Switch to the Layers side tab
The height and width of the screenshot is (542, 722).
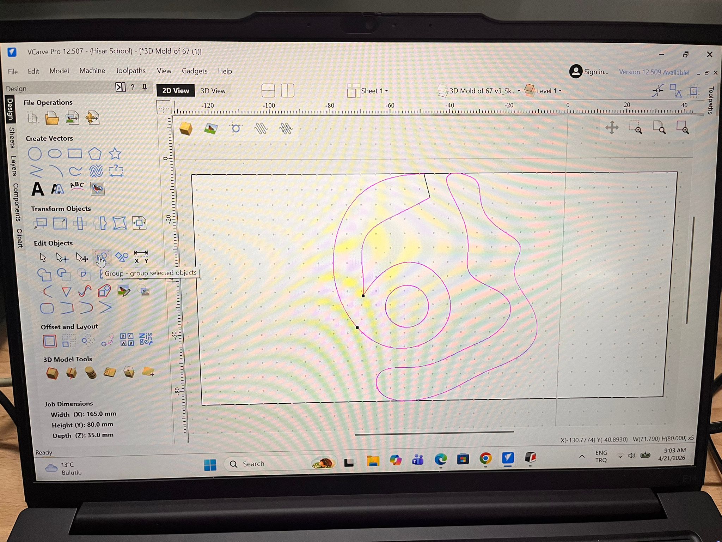(13, 166)
